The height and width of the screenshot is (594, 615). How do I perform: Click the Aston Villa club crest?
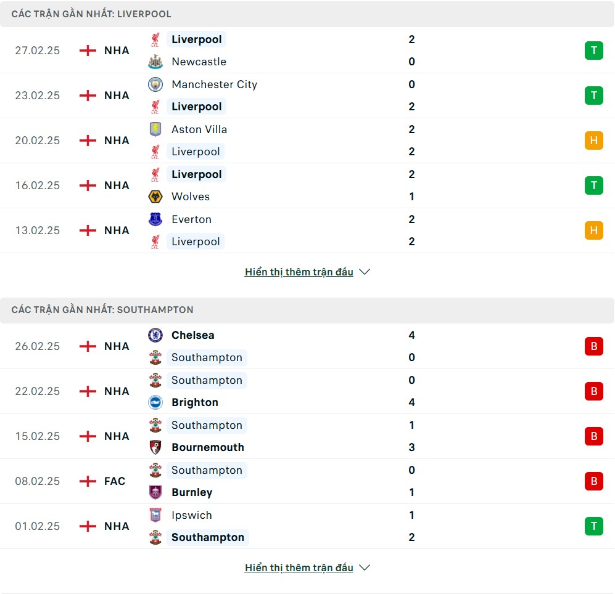155,129
